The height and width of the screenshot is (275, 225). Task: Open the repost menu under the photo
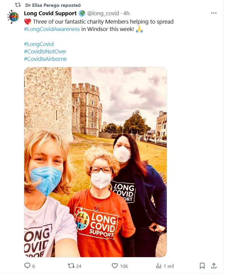pyautogui.click(x=71, y=266)
